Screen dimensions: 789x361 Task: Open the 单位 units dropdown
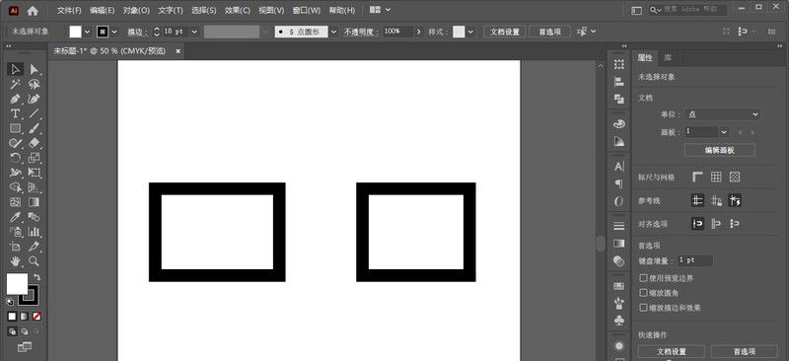pos(723,114)
